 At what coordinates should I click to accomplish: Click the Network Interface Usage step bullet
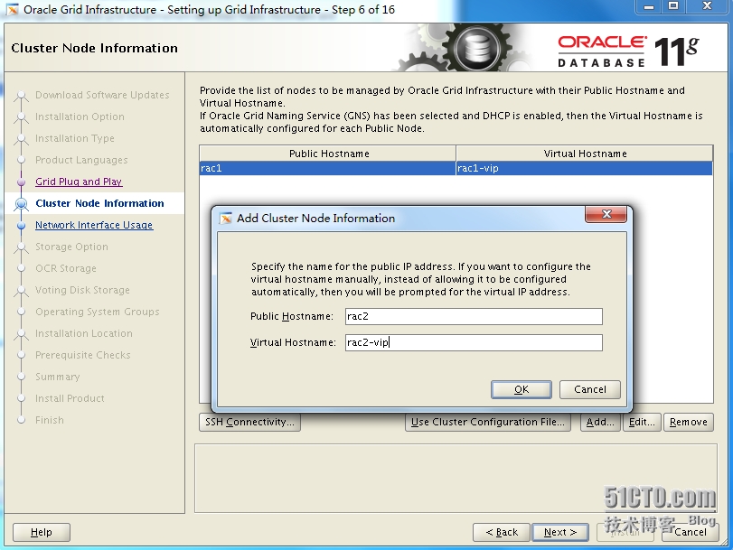pyautogui.click(x=21, y=225)
